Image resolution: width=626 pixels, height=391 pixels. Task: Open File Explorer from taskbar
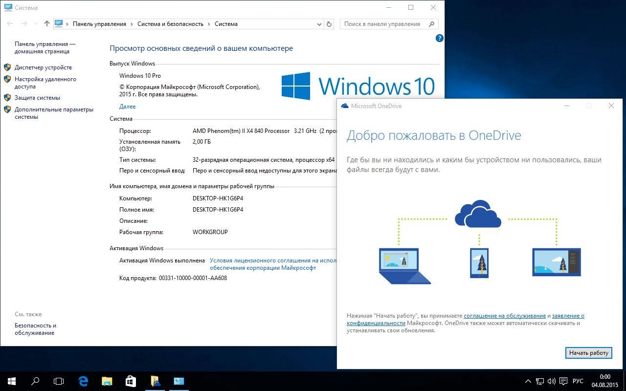107,381
